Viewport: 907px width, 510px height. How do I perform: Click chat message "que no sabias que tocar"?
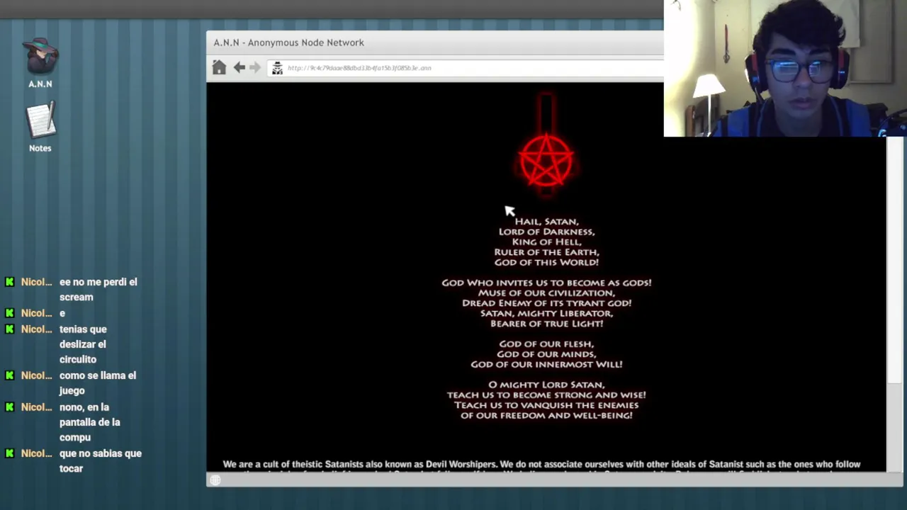pyautogui.click(x=100, y=461)
